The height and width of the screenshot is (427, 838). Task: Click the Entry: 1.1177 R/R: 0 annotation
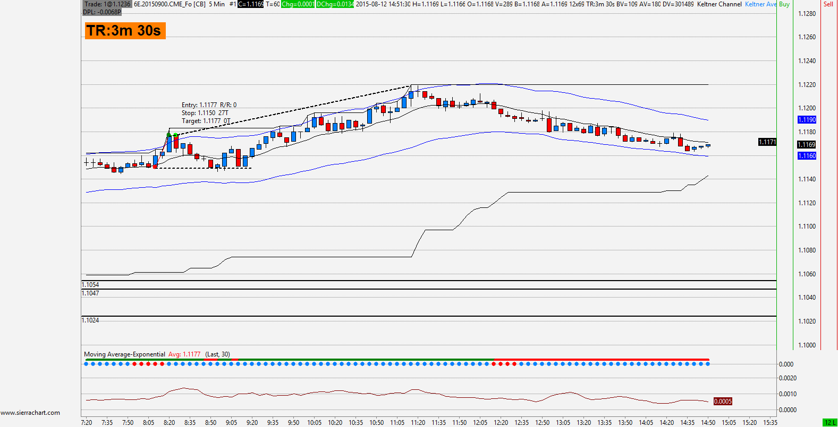click(209, 105)
